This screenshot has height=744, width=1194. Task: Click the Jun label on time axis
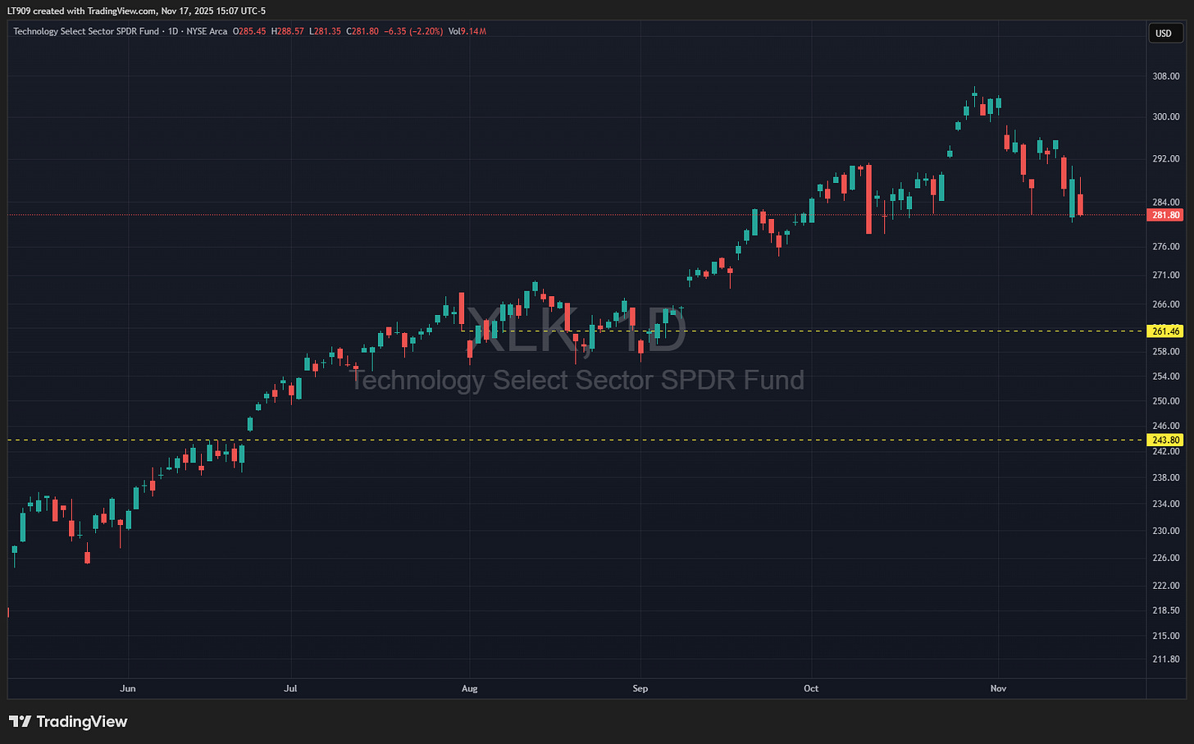point(128,688)
